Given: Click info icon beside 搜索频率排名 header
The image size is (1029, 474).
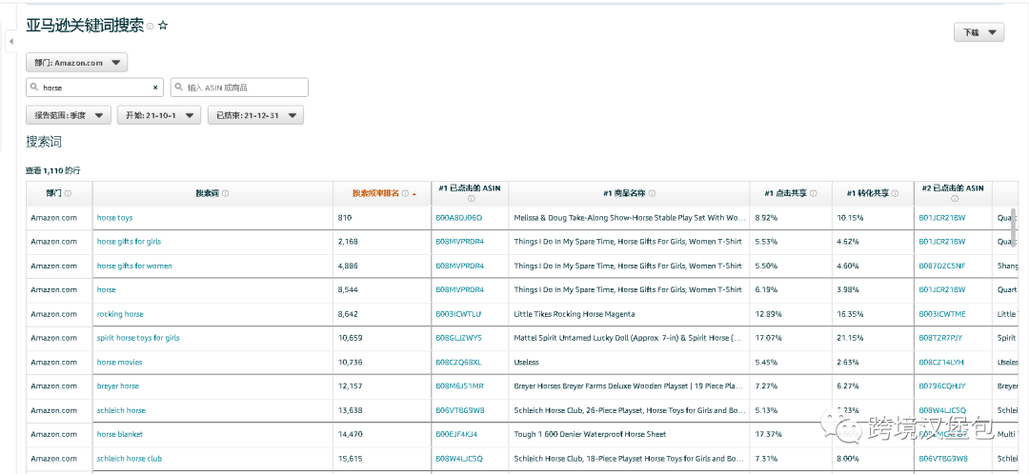Looking at the screenshot, I should [x=405, y=193].
